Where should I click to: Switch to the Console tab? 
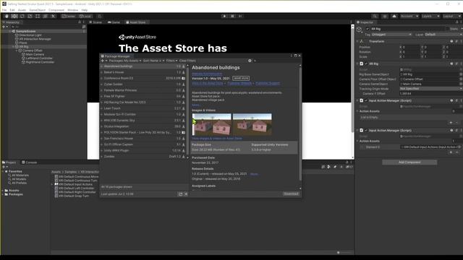tap(29, 162)
